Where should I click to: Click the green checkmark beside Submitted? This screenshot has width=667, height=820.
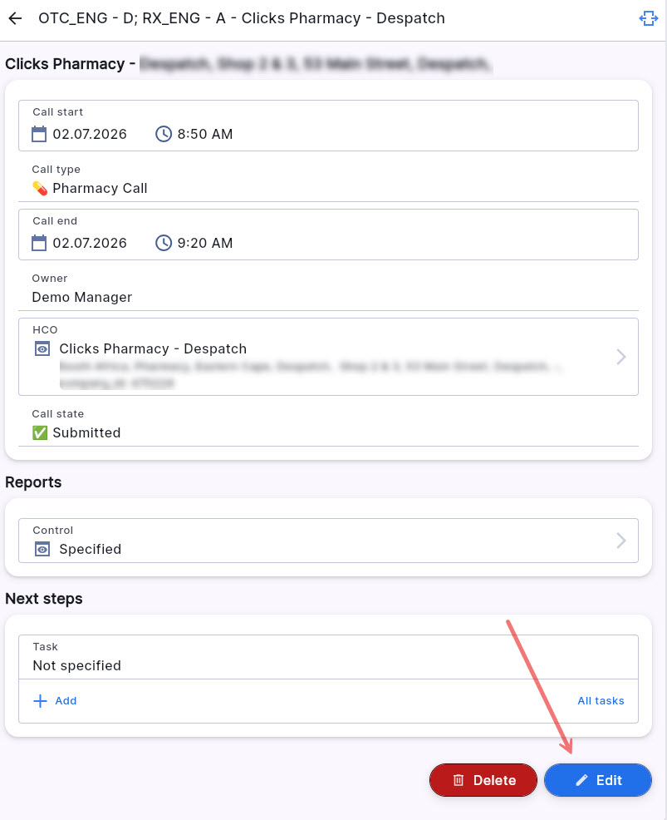pos(40,432)
